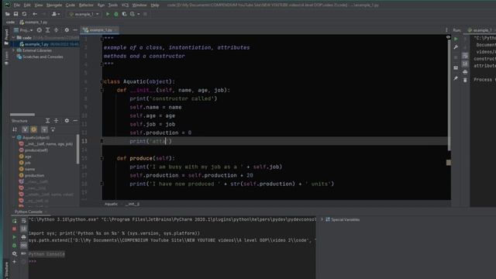Viewport: 496px width, 279px height.
Task: Open the Refactor menu
Action: tap(86, 5)
